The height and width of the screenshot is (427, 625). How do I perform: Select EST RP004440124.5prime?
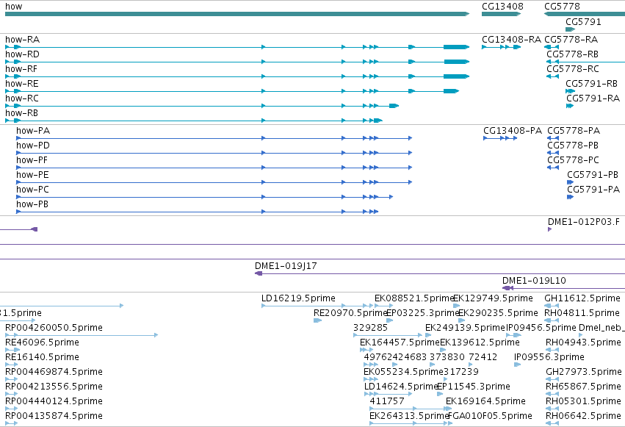[54, 401]
